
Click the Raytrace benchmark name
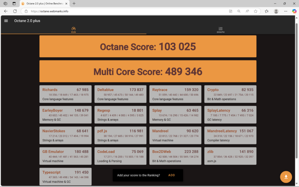pos(160,90)
